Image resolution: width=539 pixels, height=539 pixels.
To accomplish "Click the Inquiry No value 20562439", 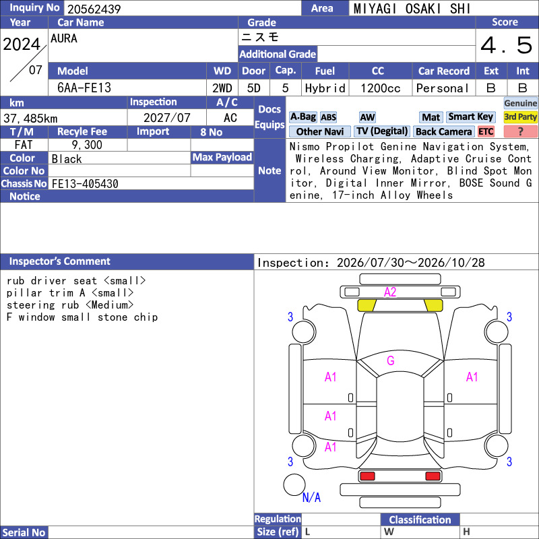I will (x=94, y=9).
